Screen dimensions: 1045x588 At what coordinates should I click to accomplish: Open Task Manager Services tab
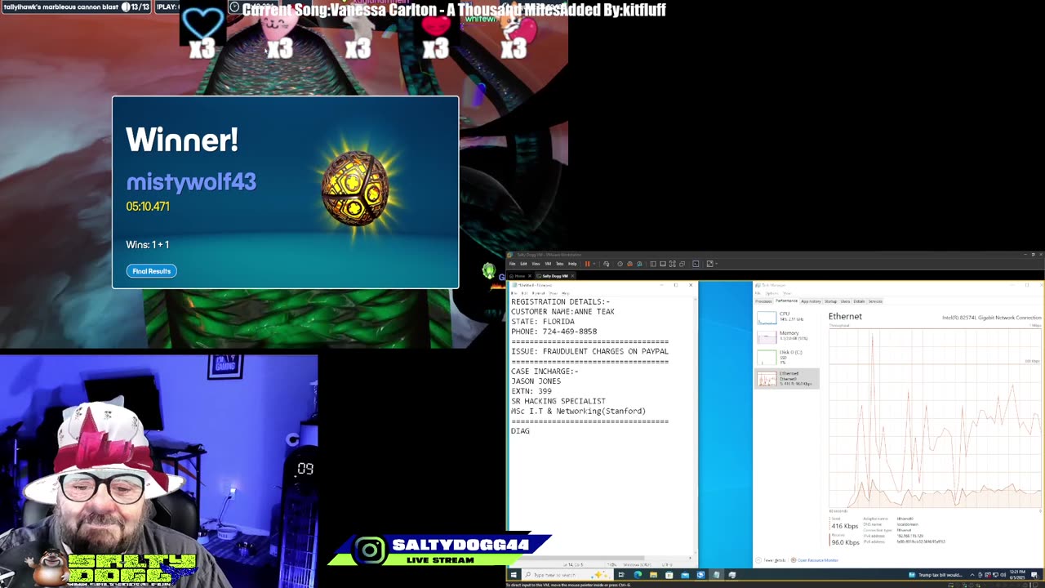point(875,301)
